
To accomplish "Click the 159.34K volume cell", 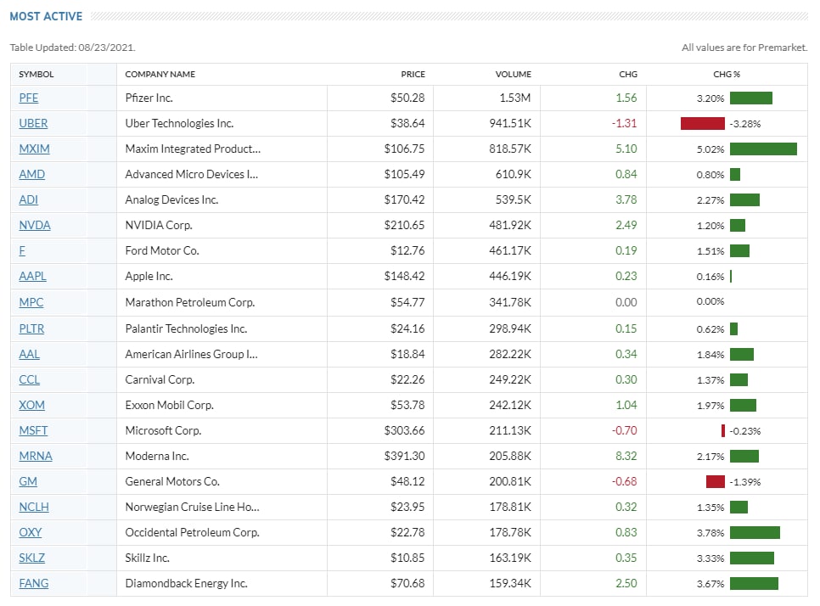I will (510, 584).
